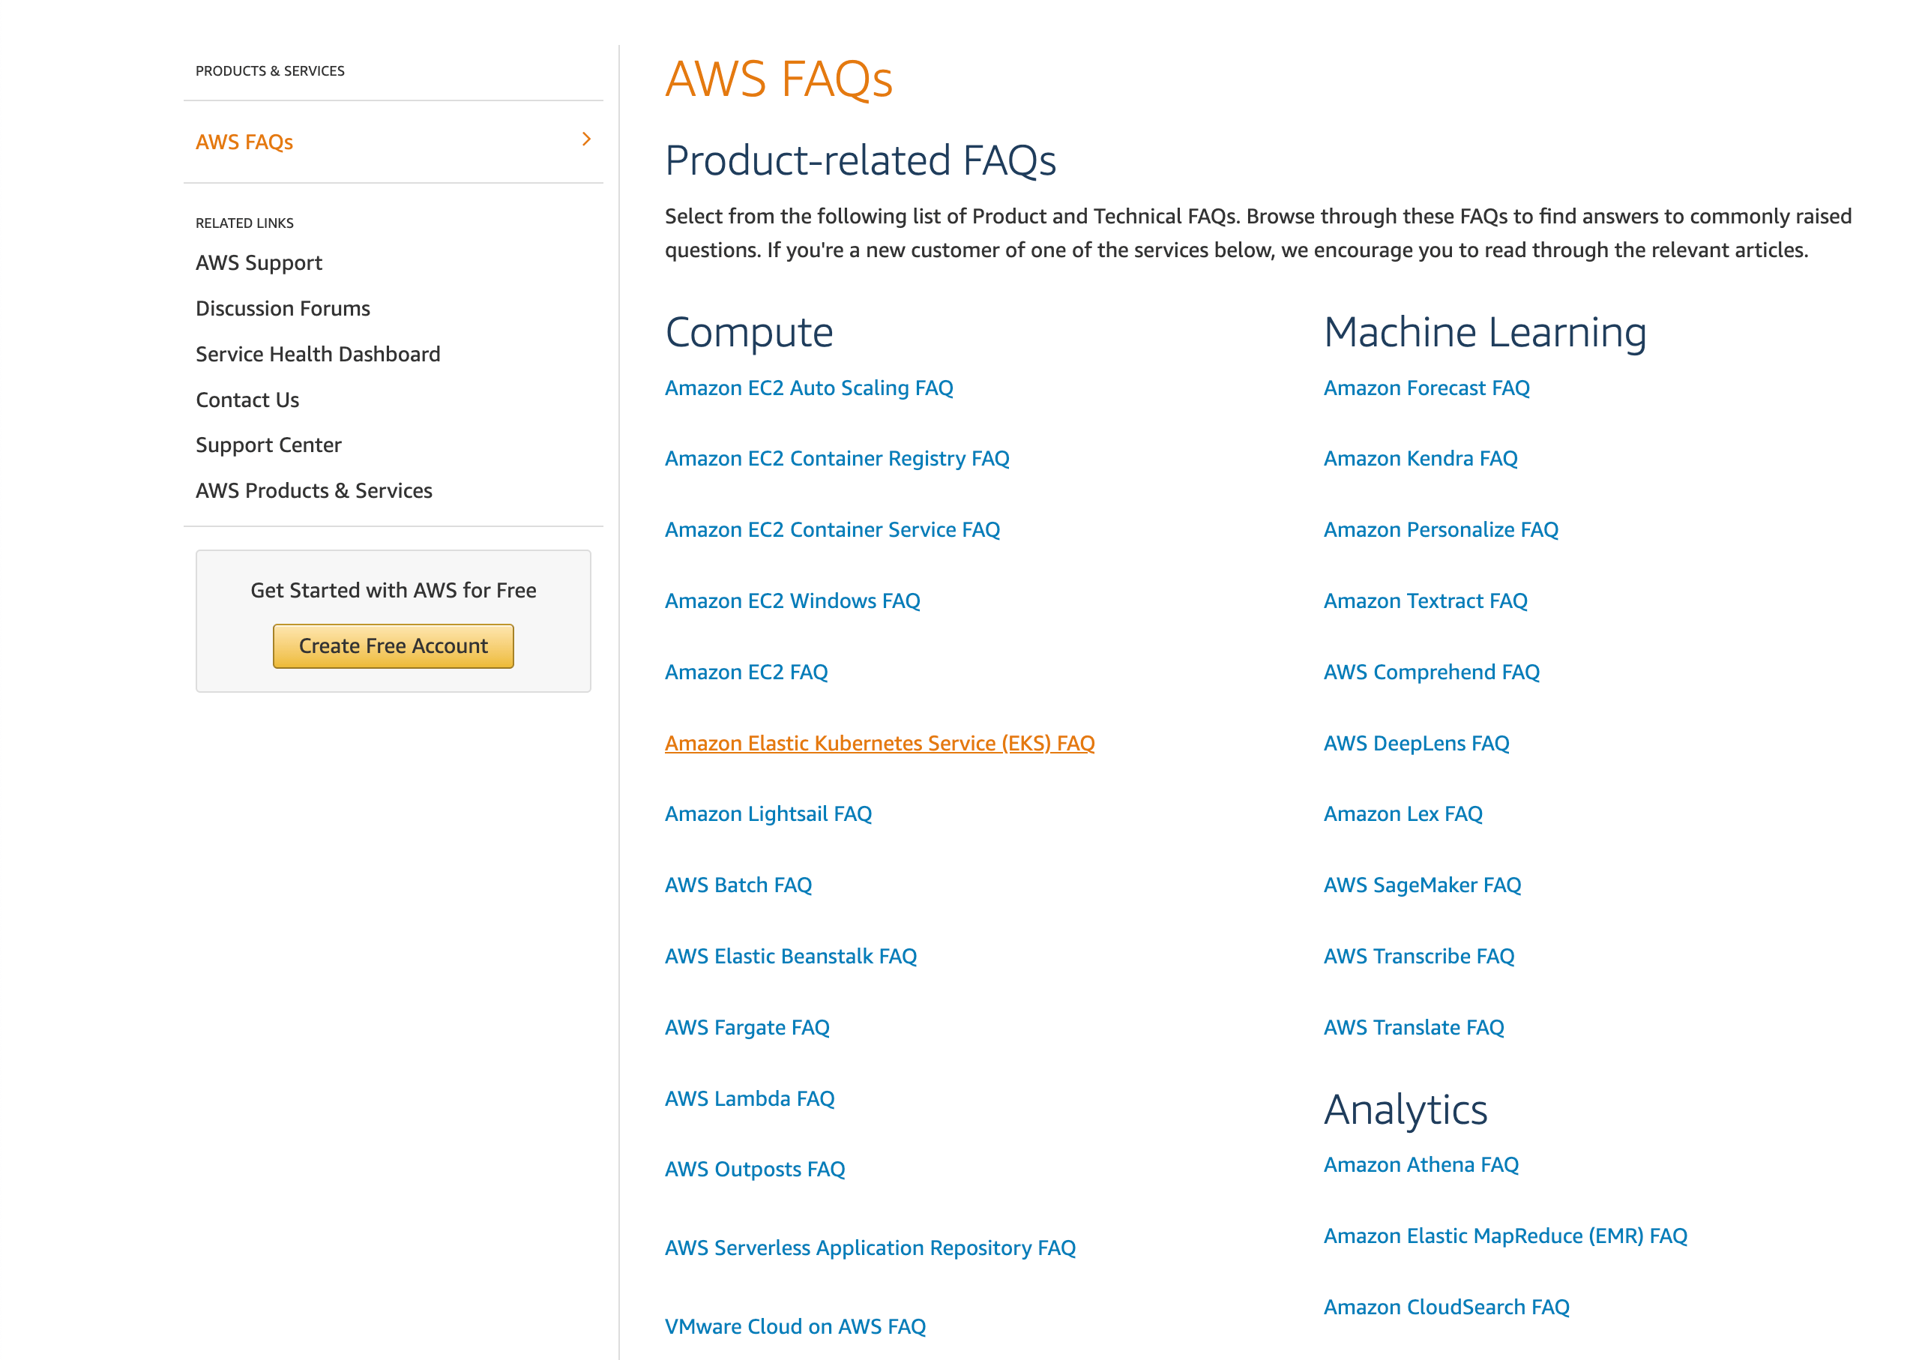Click the Service Health Dashboard link

(319, 353)
